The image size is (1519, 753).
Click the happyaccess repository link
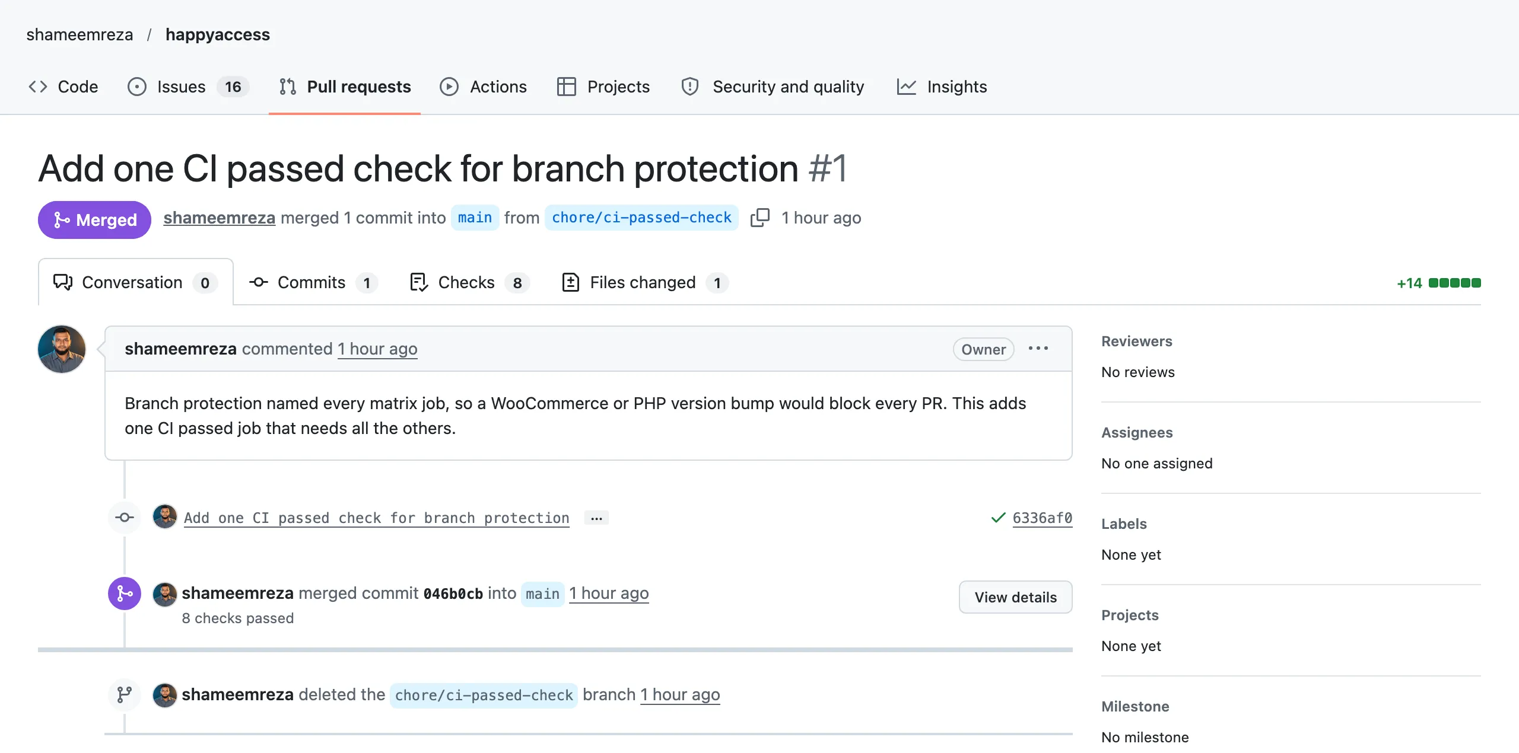click(218, 34)
